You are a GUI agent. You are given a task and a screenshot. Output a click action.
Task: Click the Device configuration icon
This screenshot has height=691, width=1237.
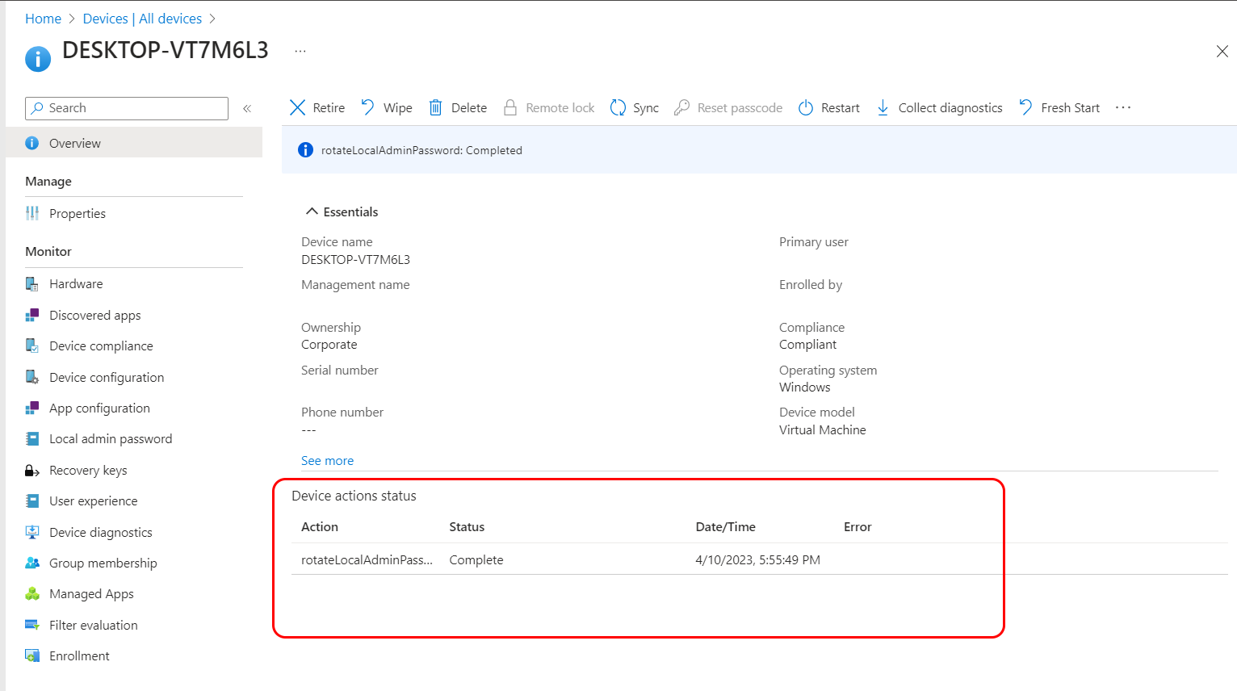32,377
